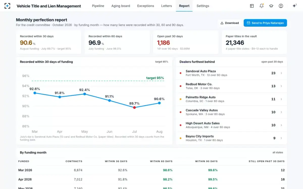This screenshot has width=303, height=189.
Task: Click the Recorded within 60 days card
Action: pos(117,42)
